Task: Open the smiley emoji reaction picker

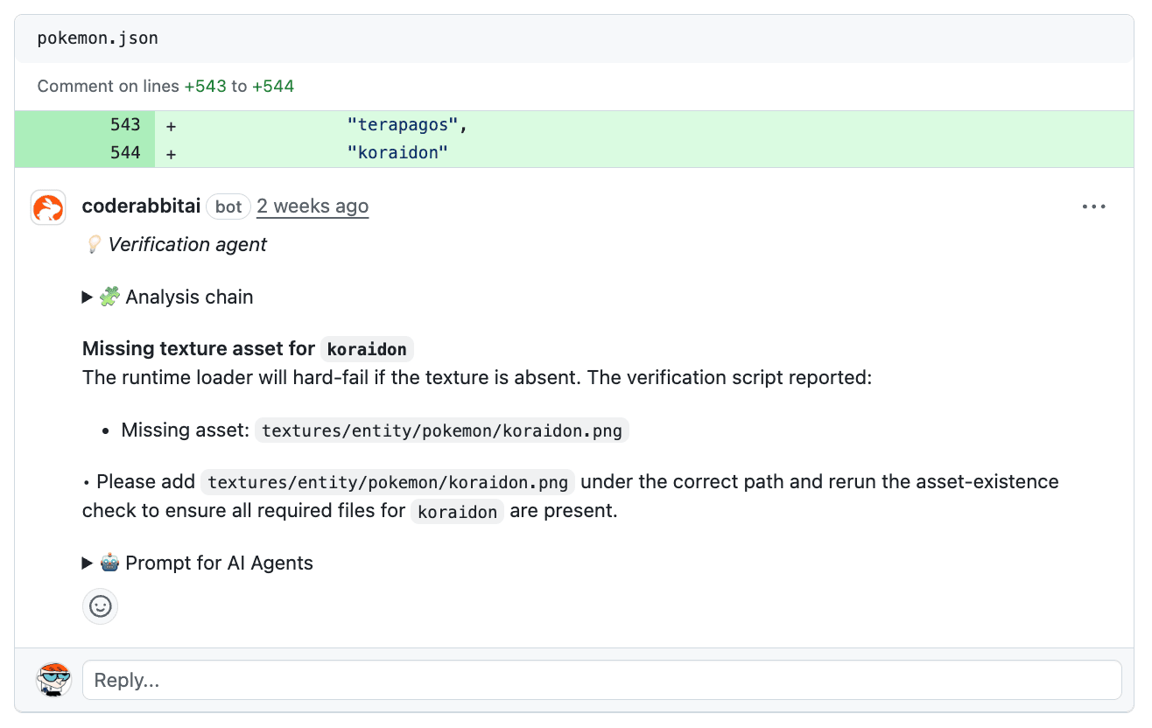Action: click(100, 605)
